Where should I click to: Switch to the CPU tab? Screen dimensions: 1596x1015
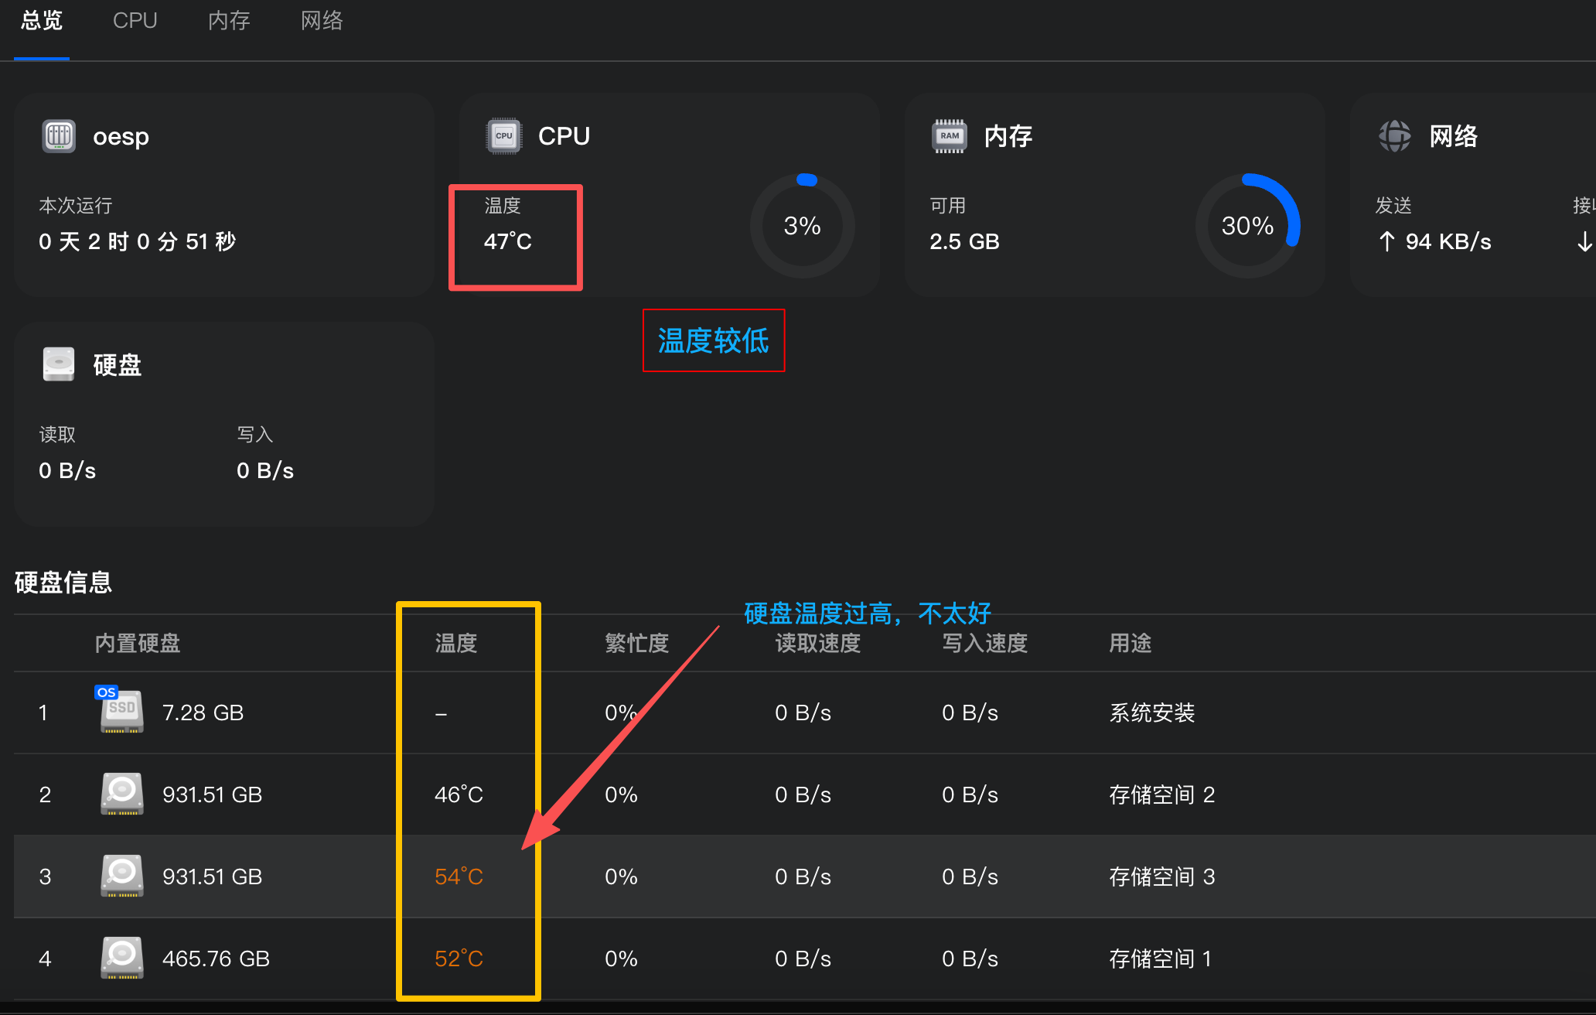[x=135, y=21]
